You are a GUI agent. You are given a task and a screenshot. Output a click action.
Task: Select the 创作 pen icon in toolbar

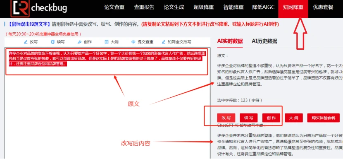coord(80,42)
